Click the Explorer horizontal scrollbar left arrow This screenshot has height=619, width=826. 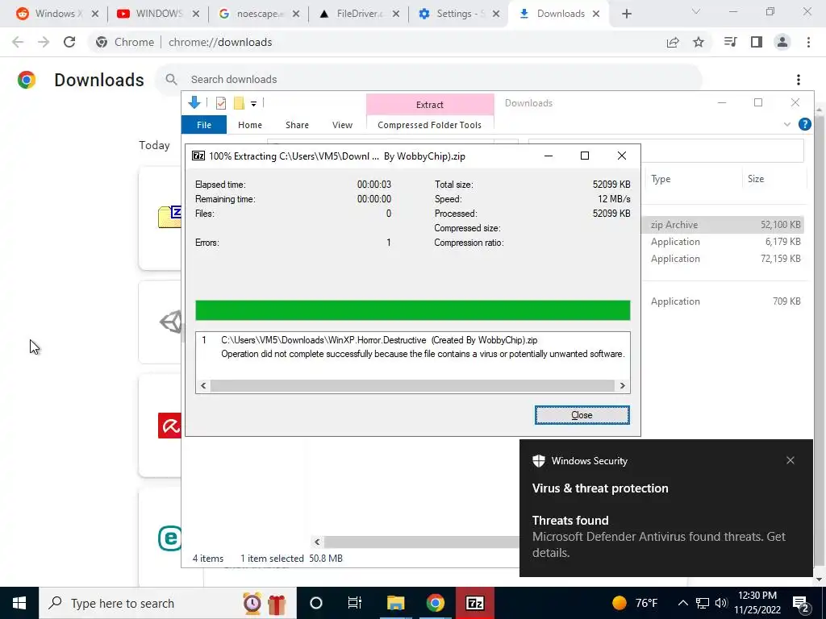click(x=316, y=542)
